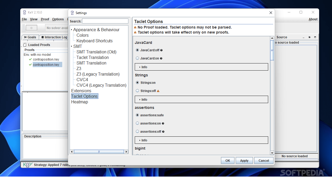Click the scroll left arrow of settings tree
Screen dimensions: 332x180
[x=71, y=152]
